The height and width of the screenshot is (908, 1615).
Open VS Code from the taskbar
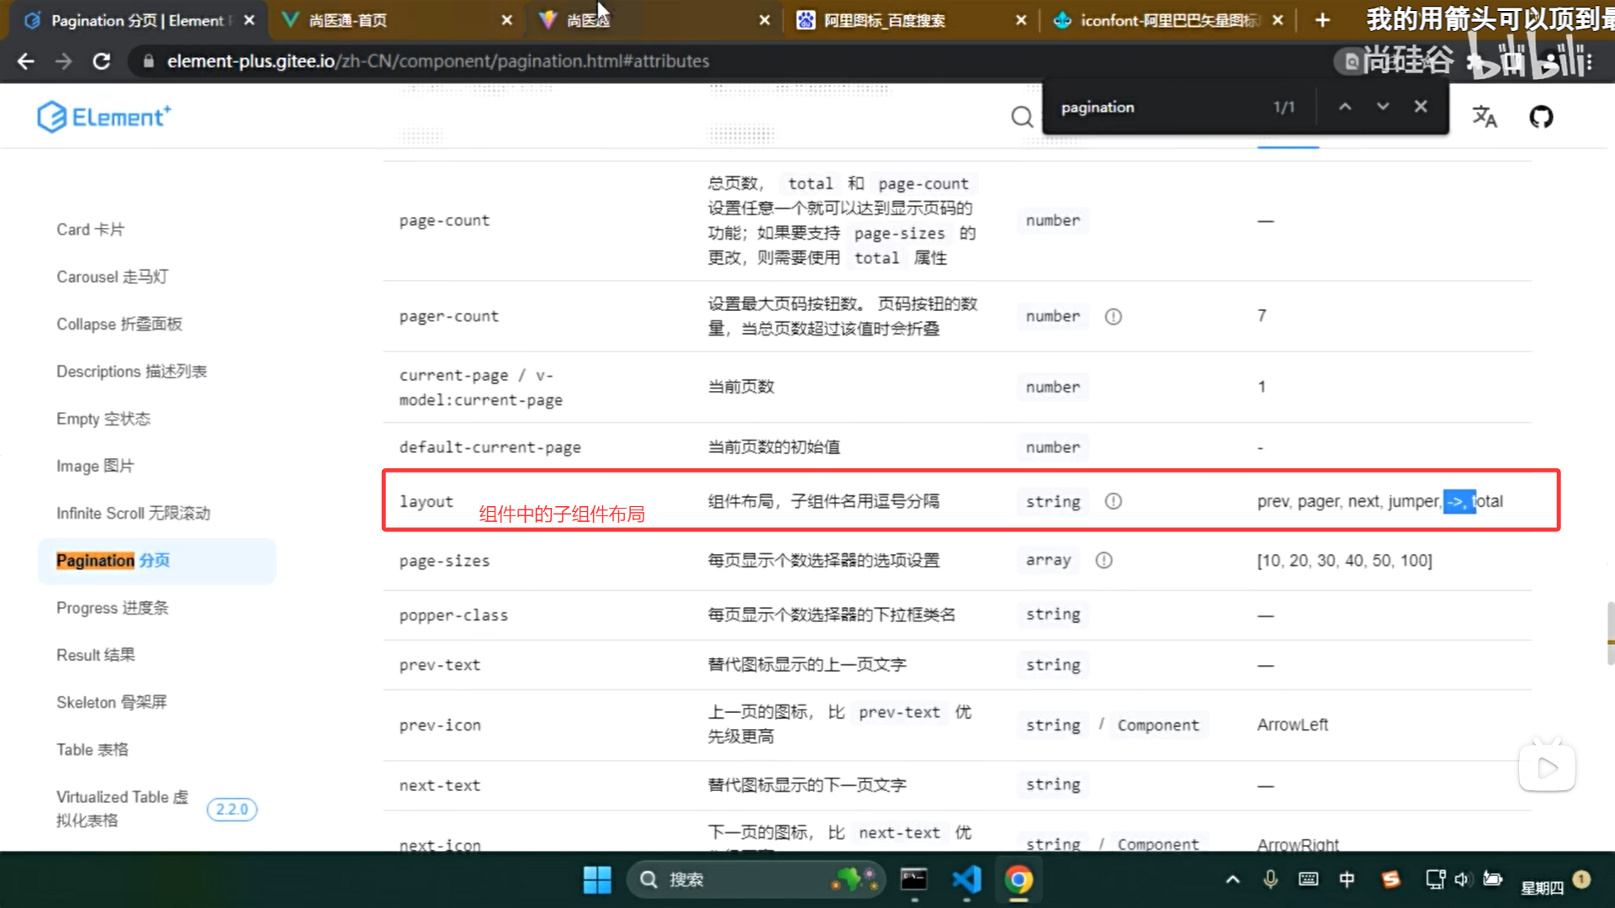pyautogui.click(x=966, y=879)
